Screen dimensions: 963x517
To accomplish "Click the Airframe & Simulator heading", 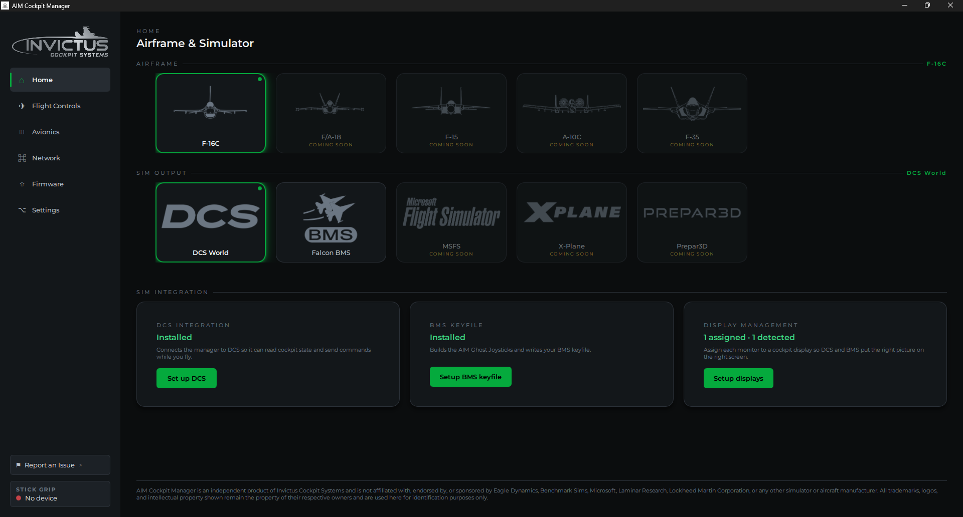I will click(195, 44).
